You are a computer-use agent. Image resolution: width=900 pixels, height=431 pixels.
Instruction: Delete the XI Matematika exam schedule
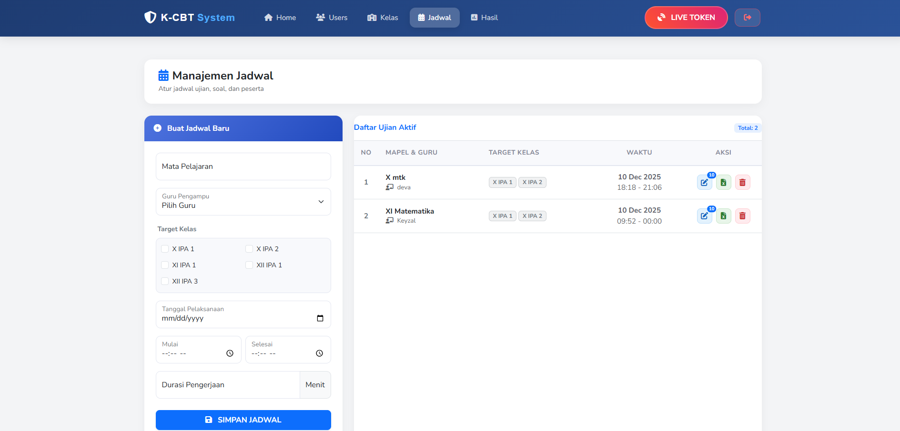click(742, 216)
